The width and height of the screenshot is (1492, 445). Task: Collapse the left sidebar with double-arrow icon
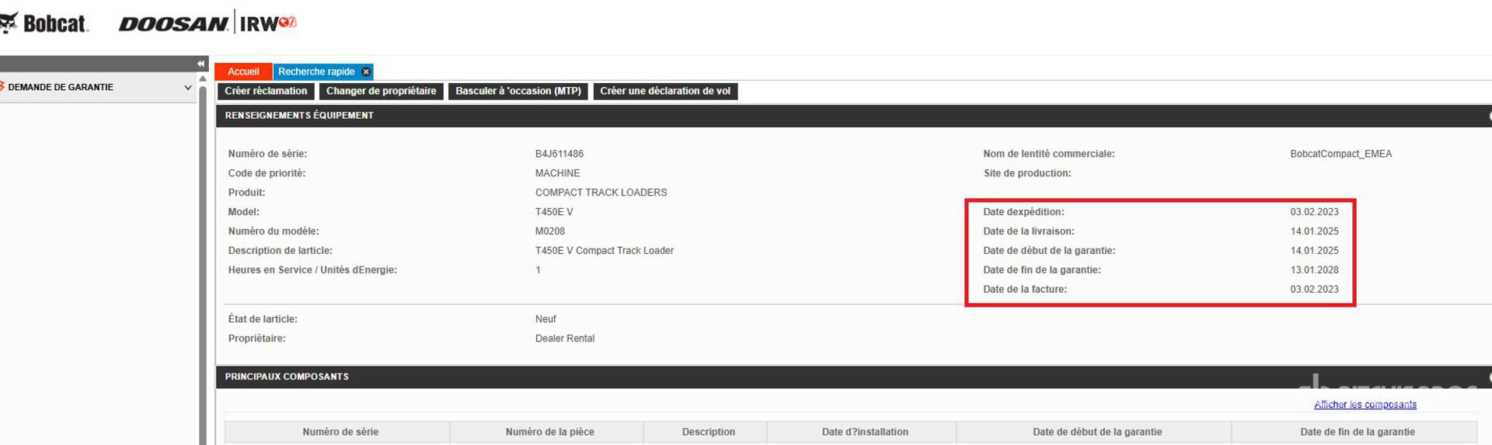(201, 64)
